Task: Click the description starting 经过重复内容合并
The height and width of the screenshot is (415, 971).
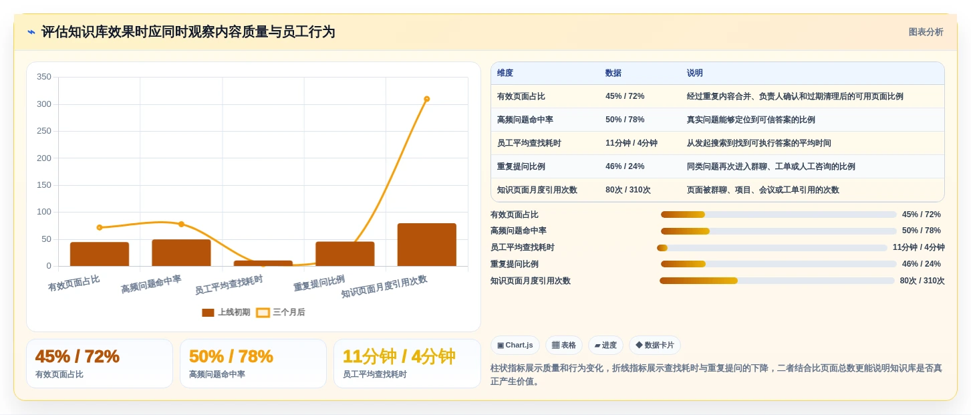Action: click(x=795, y=96)
